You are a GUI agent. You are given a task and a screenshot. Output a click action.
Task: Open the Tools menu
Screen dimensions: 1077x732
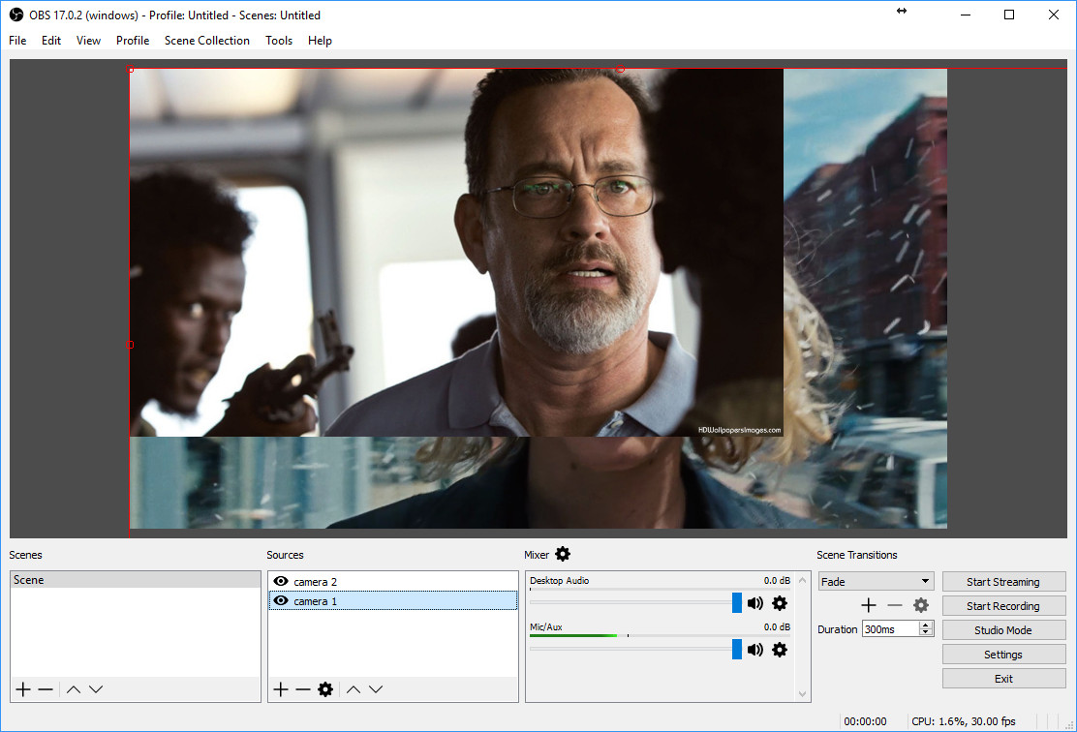tap(279, 41)
